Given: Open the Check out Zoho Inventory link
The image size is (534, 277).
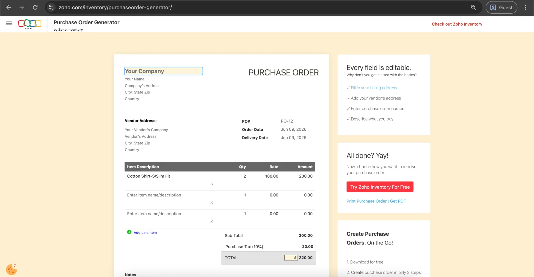Looking at the screenshot, I should (x=457, y=24).
